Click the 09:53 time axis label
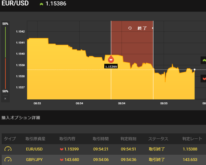Screen dimensions: 206x165 coord(37,103)
